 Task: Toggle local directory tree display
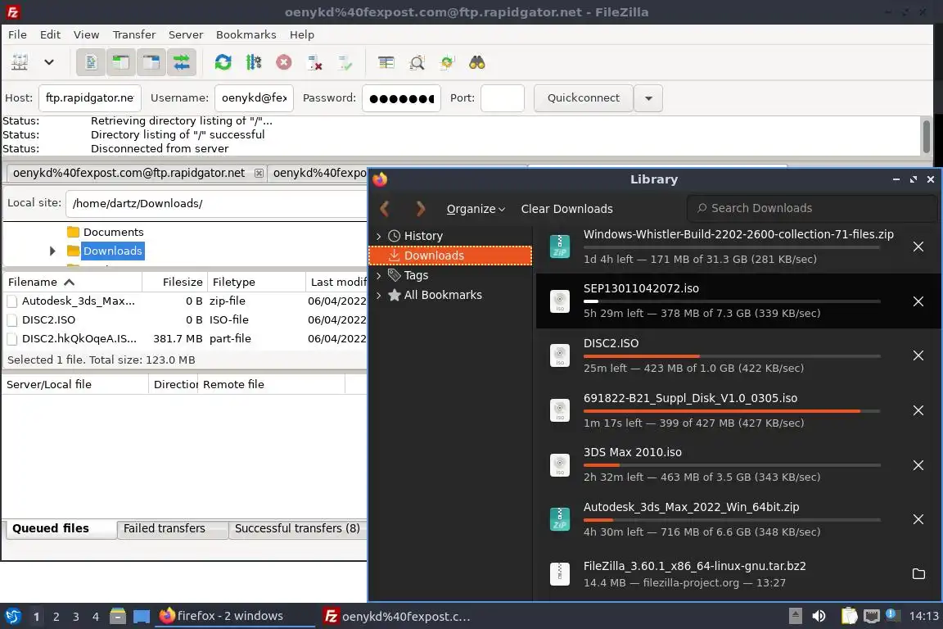pos(121,62)
